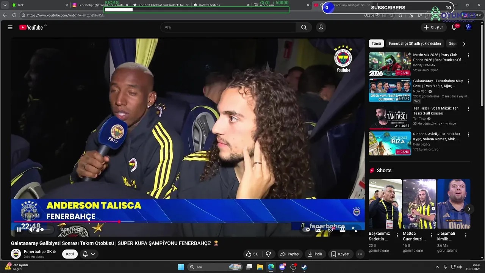Show hidden system tray icons chevron
This screenshot has width=485, height=273.
[437, 267]
